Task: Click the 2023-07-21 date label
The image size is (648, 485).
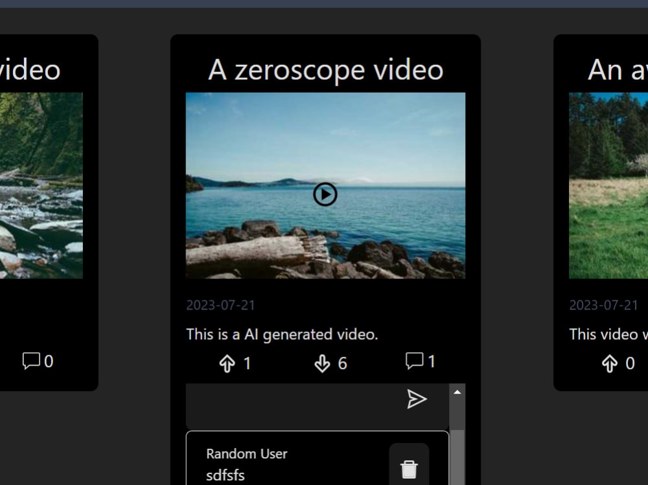Action: pos(220,305)
